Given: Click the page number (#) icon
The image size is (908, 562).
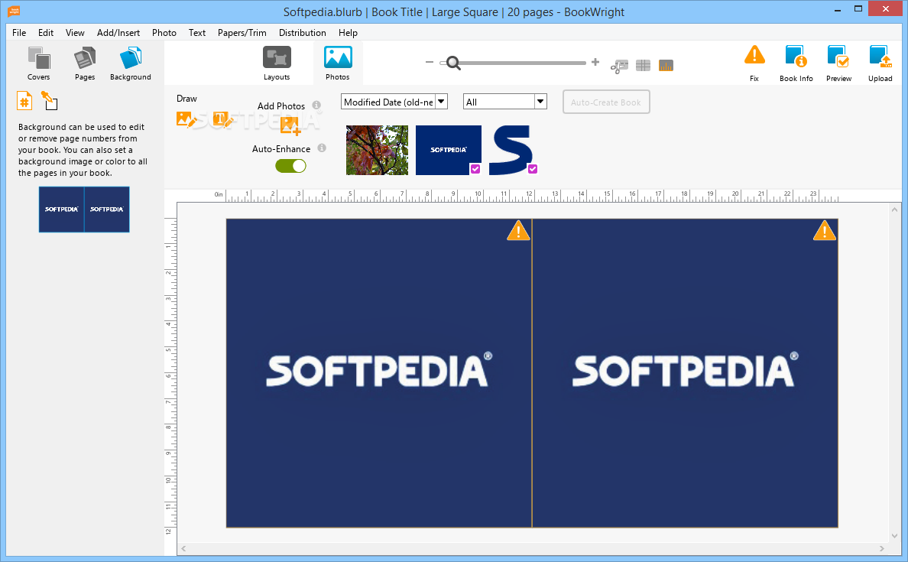Looking at the screenshot, I should (x=24, y=102).
